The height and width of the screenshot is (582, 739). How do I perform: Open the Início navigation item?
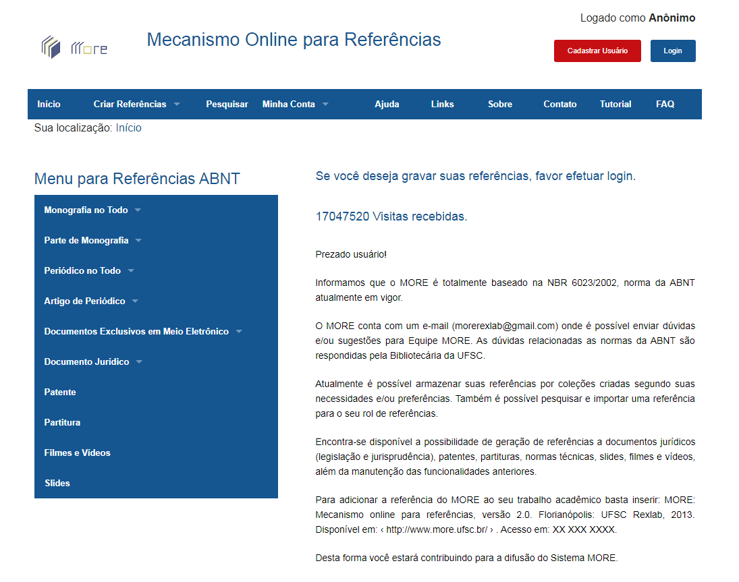49,105
